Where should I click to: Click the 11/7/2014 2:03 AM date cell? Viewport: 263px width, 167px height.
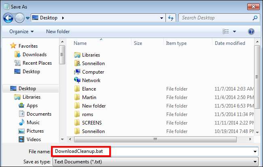[x=234, y=89]
